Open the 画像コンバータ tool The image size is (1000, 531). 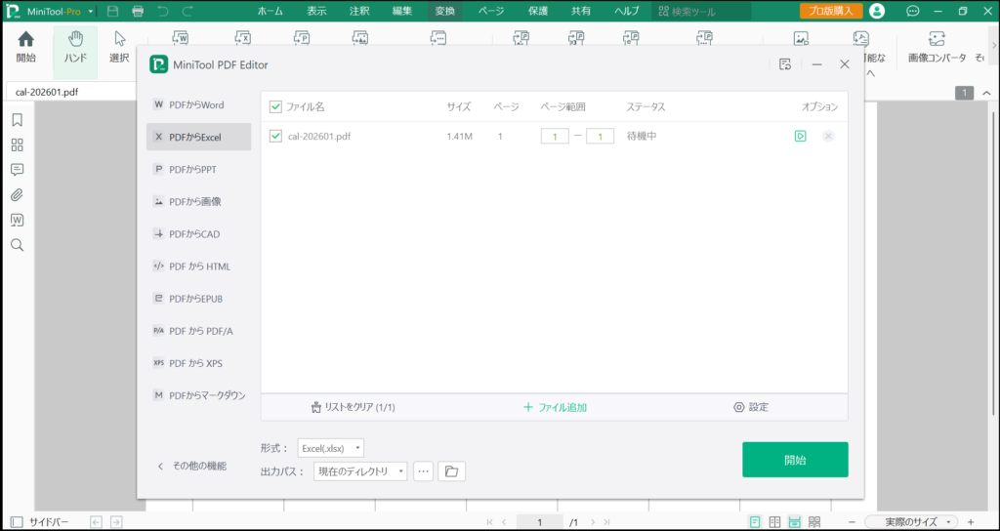[937, 48]
